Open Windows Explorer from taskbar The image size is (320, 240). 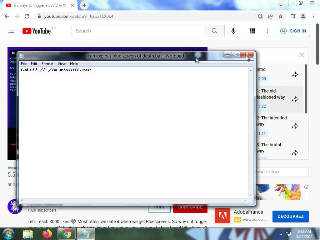[28, 234]
